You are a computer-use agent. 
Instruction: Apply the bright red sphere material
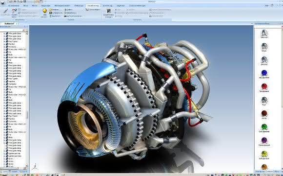click(x=264, y=86)
